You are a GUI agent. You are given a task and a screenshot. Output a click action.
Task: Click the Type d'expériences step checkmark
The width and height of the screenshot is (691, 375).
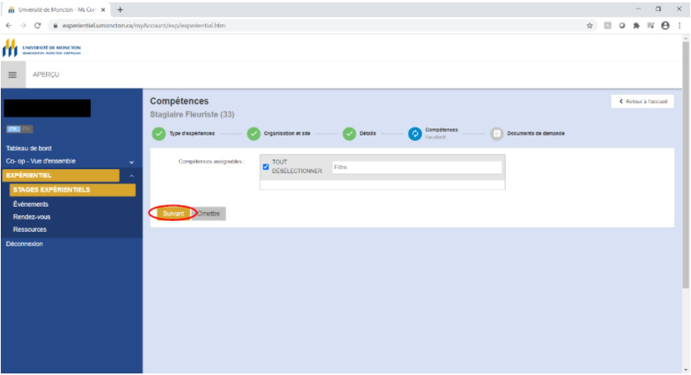point(159,134)
